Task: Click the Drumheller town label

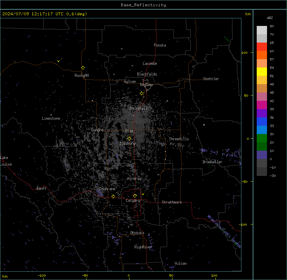Action: [212, 162]
